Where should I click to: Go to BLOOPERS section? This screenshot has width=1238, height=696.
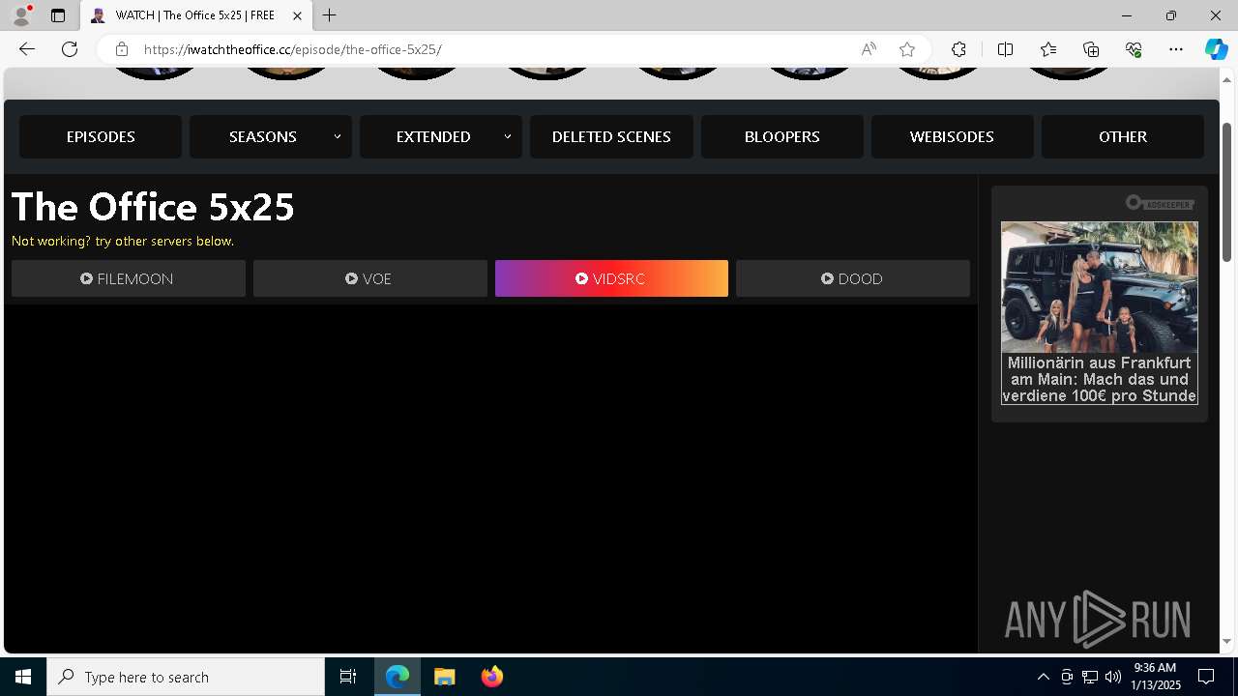781,136
